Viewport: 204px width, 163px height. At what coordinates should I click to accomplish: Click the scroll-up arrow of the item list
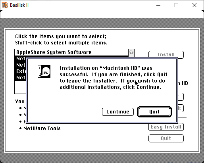(x=131, y=52)
